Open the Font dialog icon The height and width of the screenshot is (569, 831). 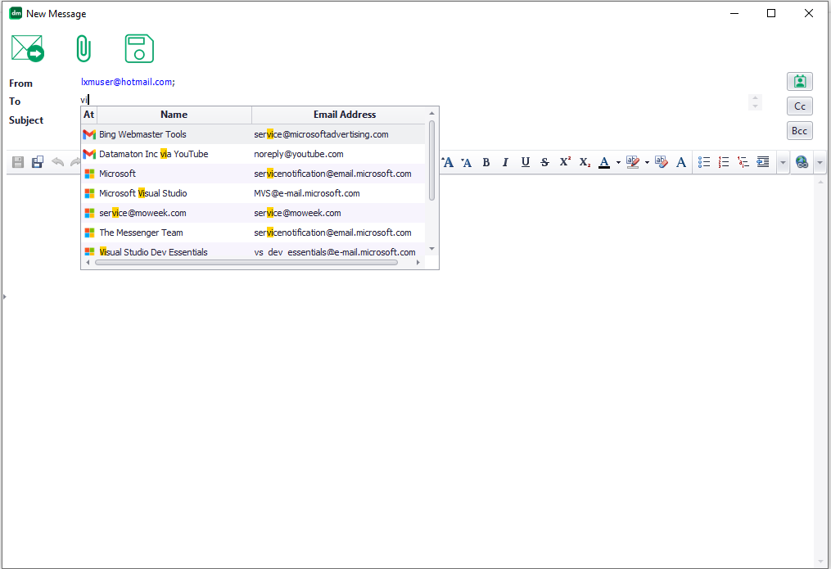(681, 162)
